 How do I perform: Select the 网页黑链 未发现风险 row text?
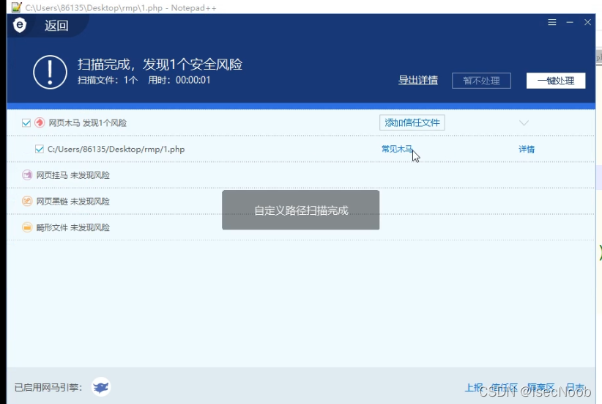[x=73, y=202]
